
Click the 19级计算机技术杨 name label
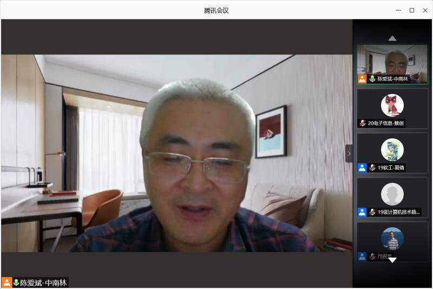click(398, 212)
